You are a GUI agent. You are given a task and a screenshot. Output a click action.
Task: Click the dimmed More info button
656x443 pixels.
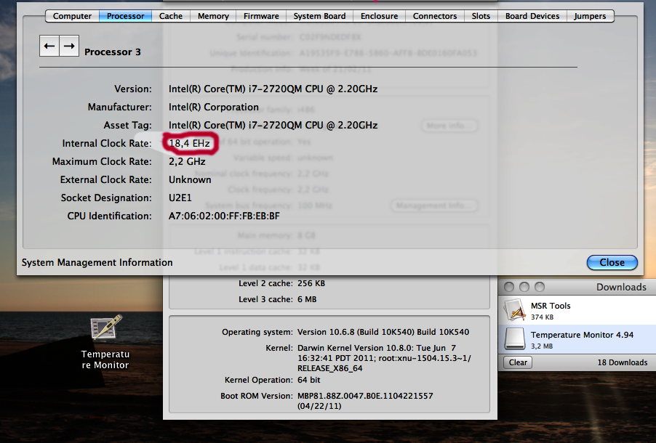(x=449, y=126)
